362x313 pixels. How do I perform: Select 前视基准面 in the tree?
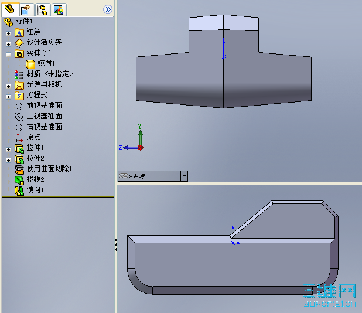tap(44, 106)
